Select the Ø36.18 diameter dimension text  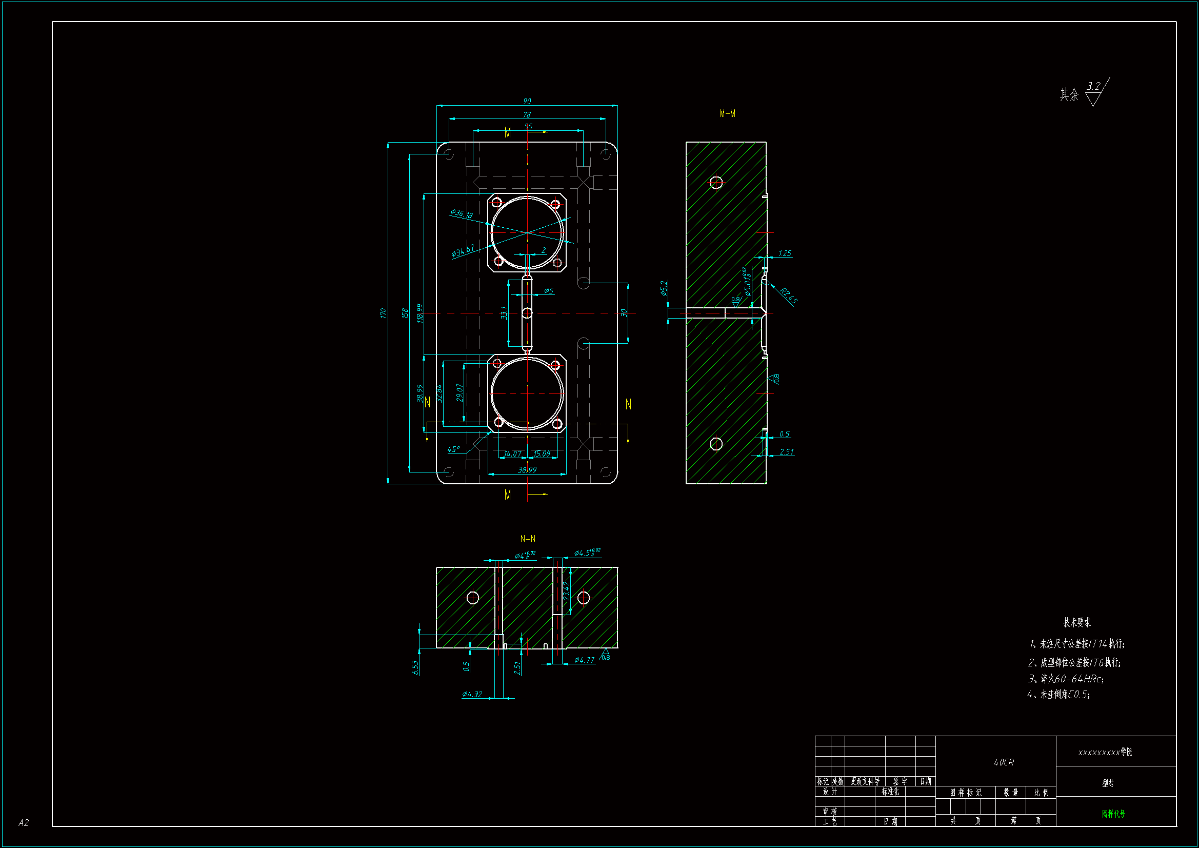(462, 213)
